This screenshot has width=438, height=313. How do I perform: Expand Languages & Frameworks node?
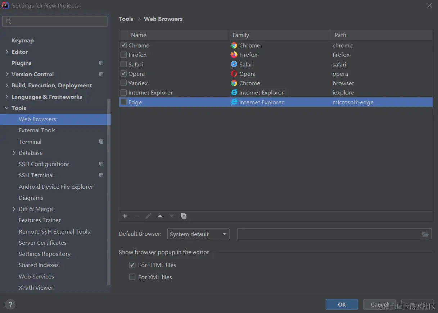click(x=7, y=97)
